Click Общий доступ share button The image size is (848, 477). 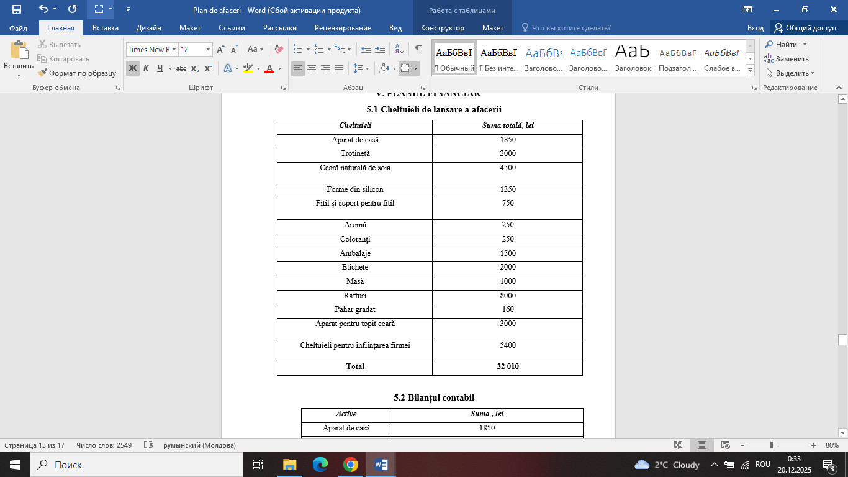pyautogui.click(x=805, y=28)
